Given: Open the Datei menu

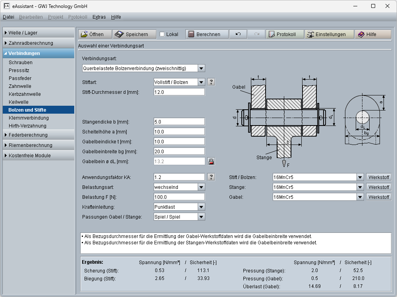Looking at the screenshot, I should [x=8, y=17].
